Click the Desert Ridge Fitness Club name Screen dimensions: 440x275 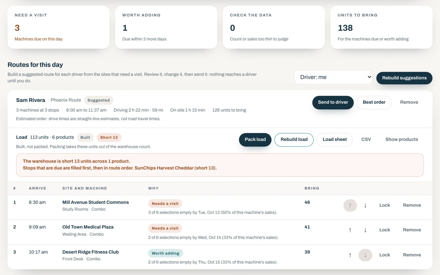tap(90, 252)
